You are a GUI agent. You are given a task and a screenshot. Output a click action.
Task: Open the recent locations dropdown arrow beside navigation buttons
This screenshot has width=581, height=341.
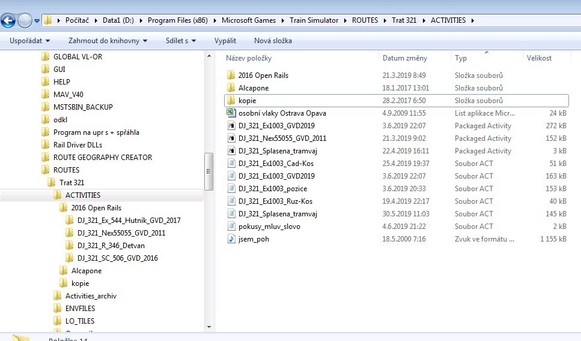[37, 21]
